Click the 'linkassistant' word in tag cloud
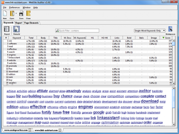Screen dimensions: 179x134 click(109, 118)
